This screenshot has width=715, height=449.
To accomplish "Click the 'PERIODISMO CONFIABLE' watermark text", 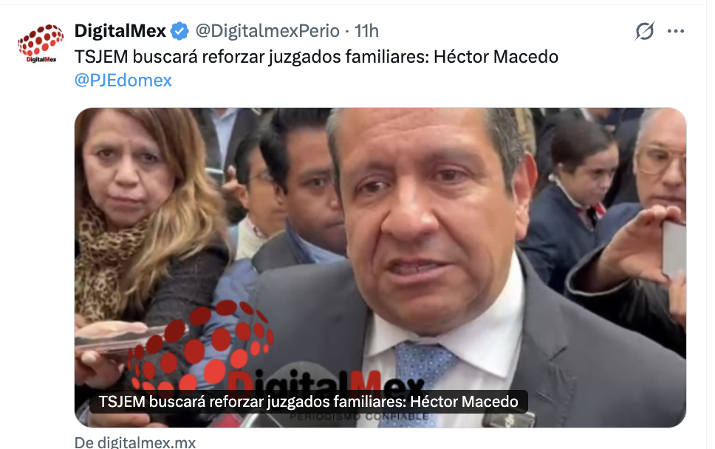I will [x=359, y=417].
